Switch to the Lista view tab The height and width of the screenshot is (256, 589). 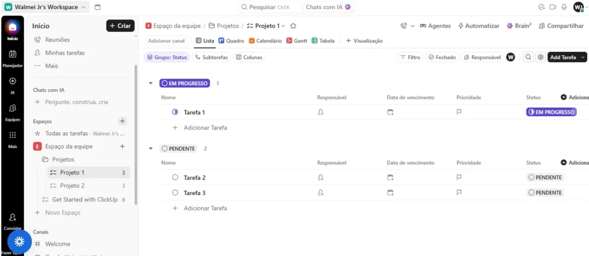pyautogui.click(x=205, y=41)
